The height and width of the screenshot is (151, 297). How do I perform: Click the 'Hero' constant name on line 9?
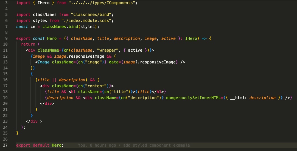52,38
